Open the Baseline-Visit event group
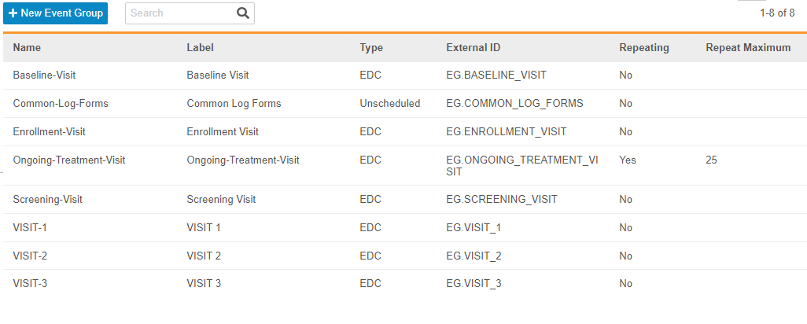Viewport: 807px width, 324px height. coord(44,75)
